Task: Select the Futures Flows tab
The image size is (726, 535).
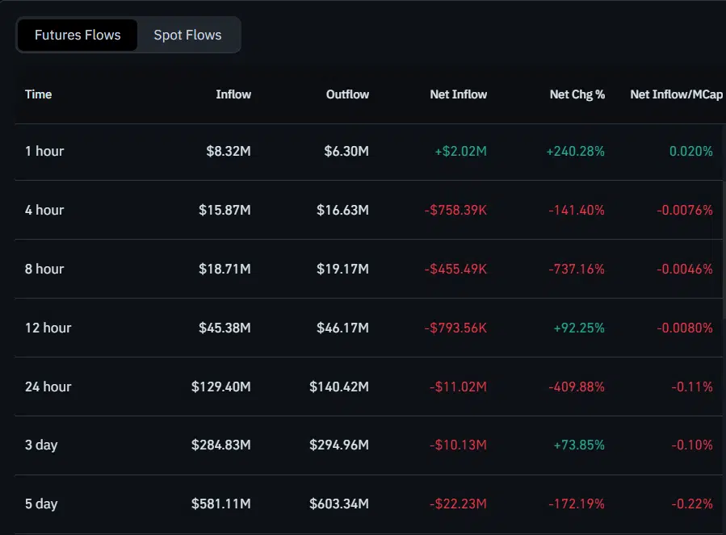Action: [x=77, y=35]
